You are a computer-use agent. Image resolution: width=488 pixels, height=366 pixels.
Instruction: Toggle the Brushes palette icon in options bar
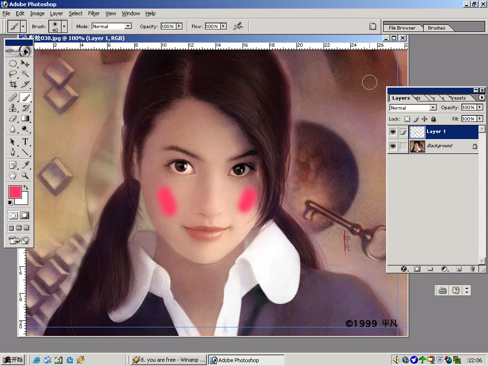(373, 27)
